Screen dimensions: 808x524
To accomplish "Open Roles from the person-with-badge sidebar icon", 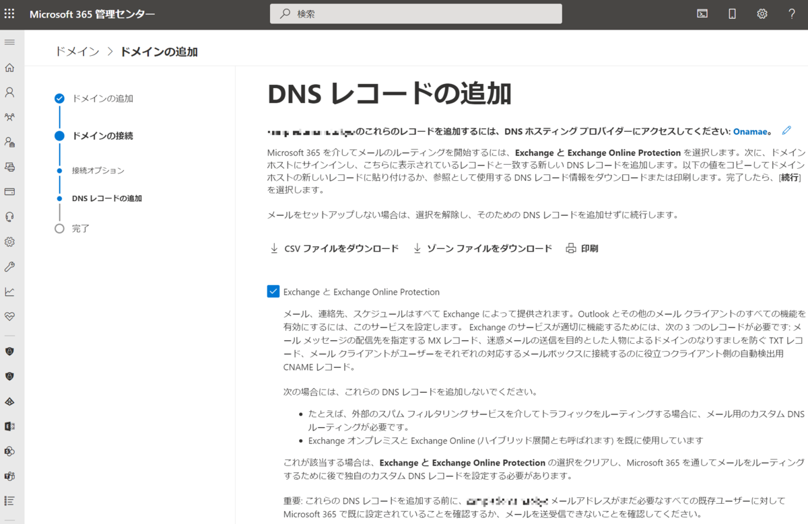I will tap(9, 142).
